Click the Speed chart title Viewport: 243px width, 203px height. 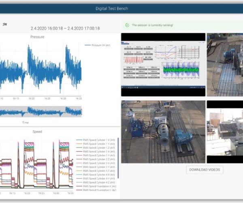pyautogui.click(x=37, y=132)
